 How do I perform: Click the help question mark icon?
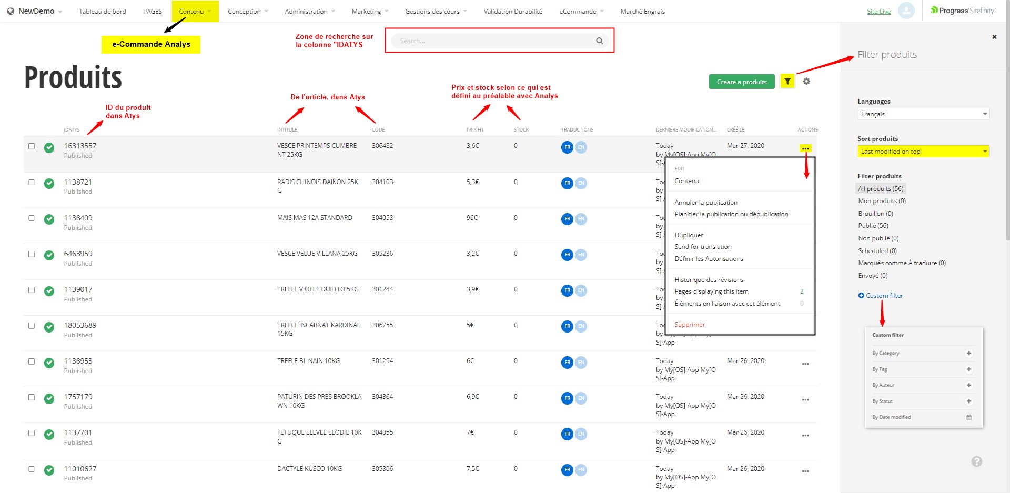coord(977,461)
